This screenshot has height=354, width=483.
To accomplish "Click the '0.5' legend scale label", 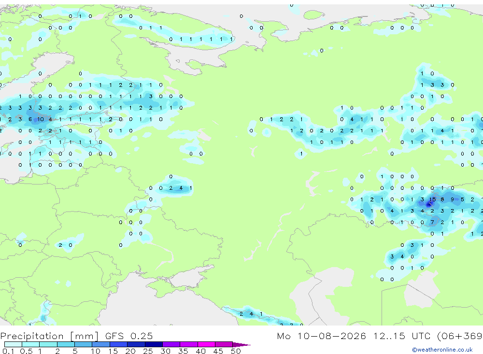I will (x=26, y=351).
